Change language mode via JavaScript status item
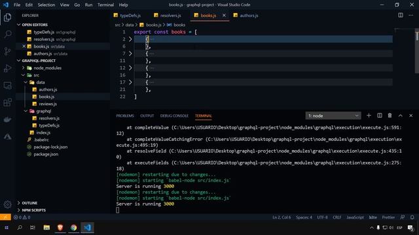Viewport: 419px width, 235px height. (355, 217)
